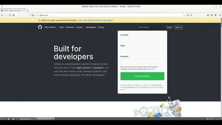222x125 pixels.
Task: Focus the Password input field
Action: (x=142, y=61)
